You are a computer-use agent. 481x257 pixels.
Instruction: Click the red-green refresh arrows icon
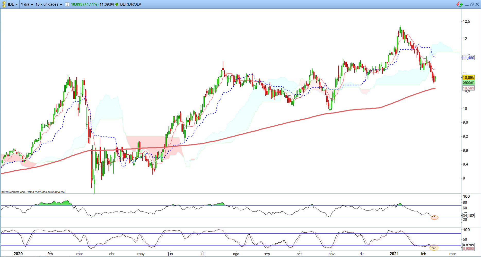point(459,4)
